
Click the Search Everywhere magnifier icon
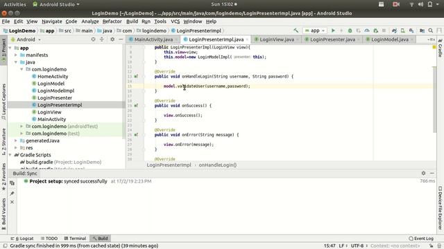point(430,30)
